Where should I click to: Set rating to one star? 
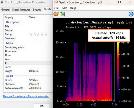point(31,34)
